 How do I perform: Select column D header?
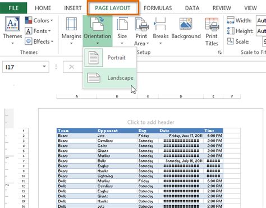coord(181,96)
